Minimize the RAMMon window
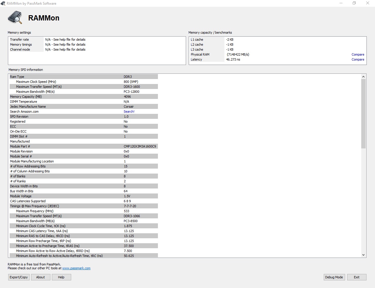The height and width of the screenshot is (288, 375). click(341, 3)
